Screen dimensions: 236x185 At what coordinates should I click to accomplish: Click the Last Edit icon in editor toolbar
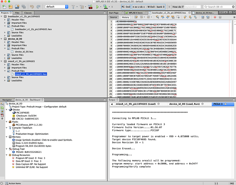coord(136,17)
